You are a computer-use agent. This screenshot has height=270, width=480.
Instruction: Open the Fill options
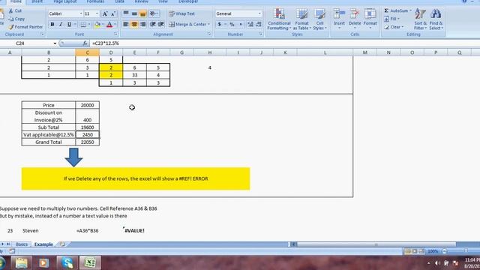point(391,19)
